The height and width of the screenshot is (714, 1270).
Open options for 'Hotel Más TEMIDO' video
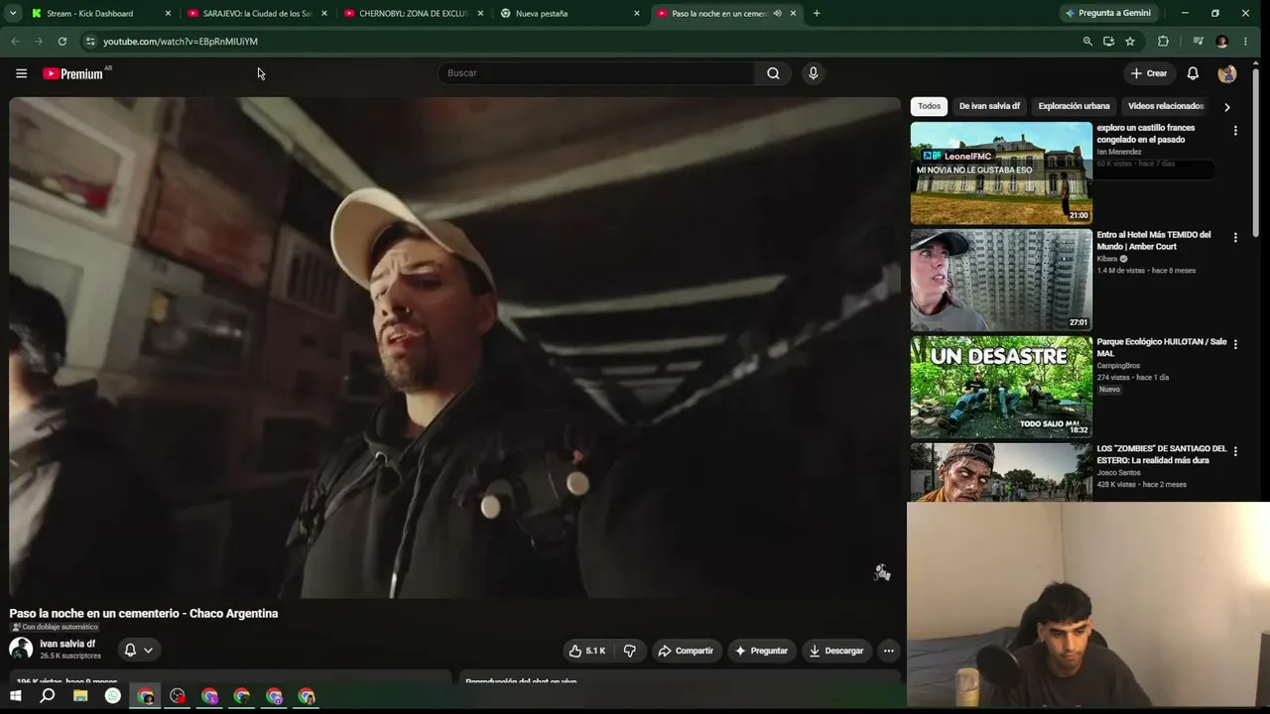1235,238
